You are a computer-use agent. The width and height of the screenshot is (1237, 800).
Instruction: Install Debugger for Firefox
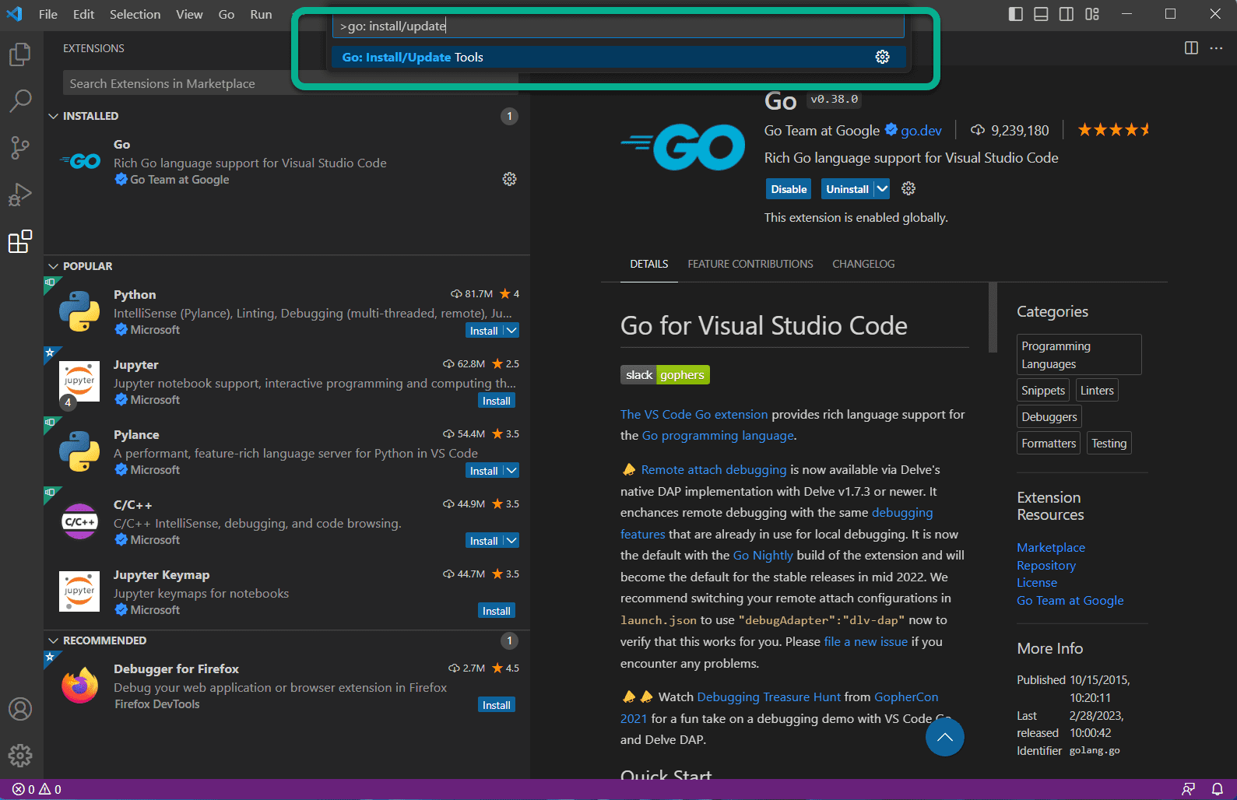497,705
